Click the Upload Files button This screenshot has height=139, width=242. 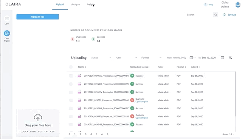pos(38,17)
